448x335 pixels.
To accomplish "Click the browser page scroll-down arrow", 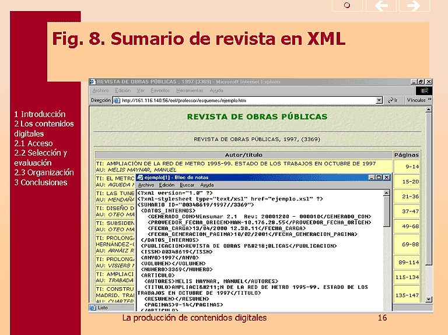I will point(429,299).
